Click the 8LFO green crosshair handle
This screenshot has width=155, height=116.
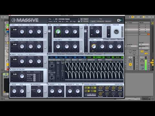[x=122, y=57]
